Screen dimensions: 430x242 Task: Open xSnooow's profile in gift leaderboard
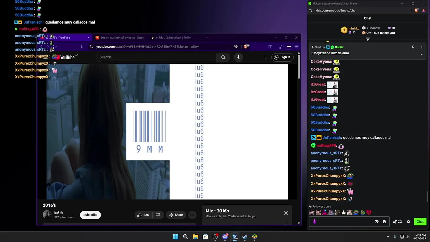pyautogui.click(x=373, y=28)
